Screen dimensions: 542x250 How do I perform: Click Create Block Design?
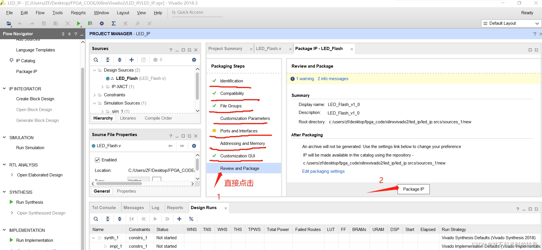[35, 99]
